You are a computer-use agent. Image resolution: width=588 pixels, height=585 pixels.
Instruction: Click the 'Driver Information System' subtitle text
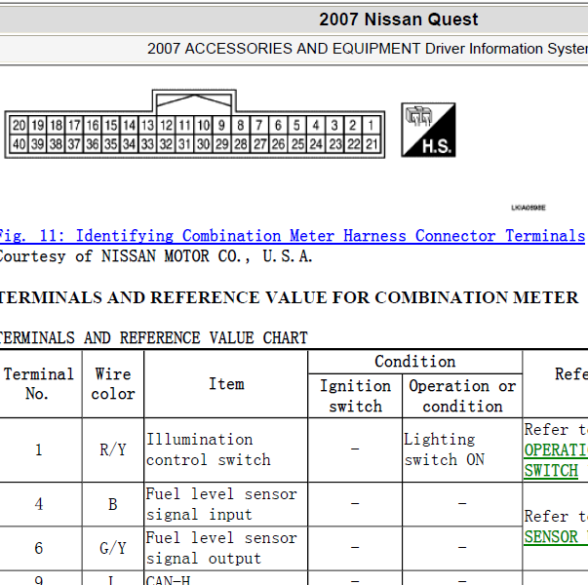coord(506,49)
